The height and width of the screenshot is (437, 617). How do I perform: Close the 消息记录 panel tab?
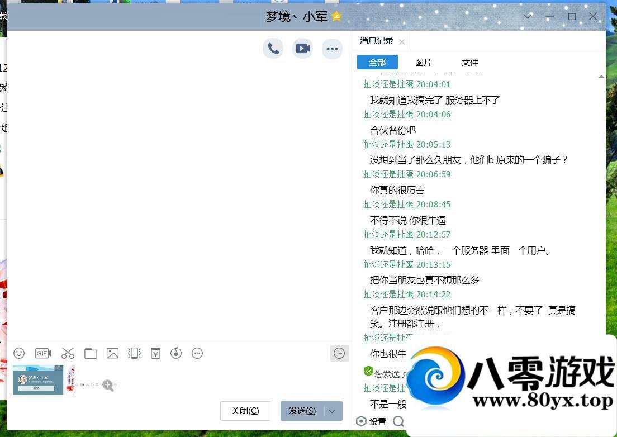click(x=402, y=42)
